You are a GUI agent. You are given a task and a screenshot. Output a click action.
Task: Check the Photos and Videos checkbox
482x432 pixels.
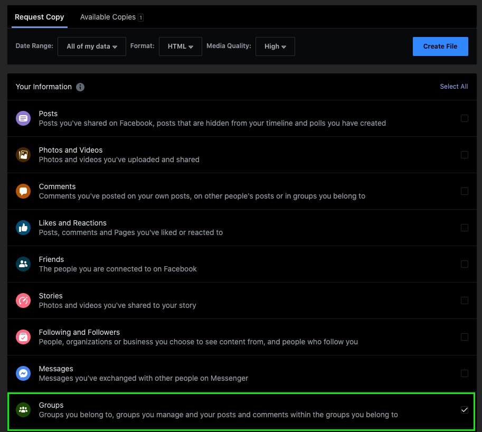click(x=465, y=155)
